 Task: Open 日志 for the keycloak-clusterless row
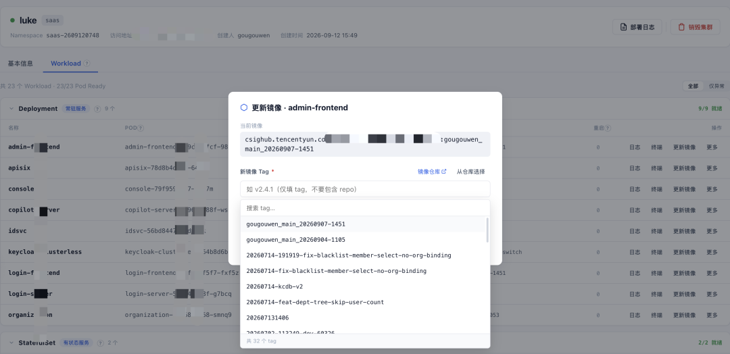pos(635,252)
